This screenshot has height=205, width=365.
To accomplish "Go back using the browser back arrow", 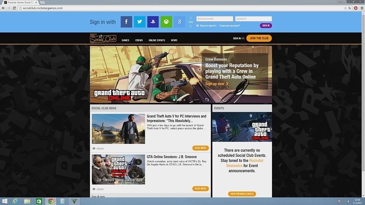I will 3,8.
